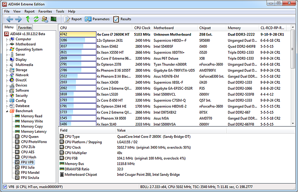Open the Memory Write benchmark
The height and width of the screenshot is (192, 298).
tap(32, 121)
